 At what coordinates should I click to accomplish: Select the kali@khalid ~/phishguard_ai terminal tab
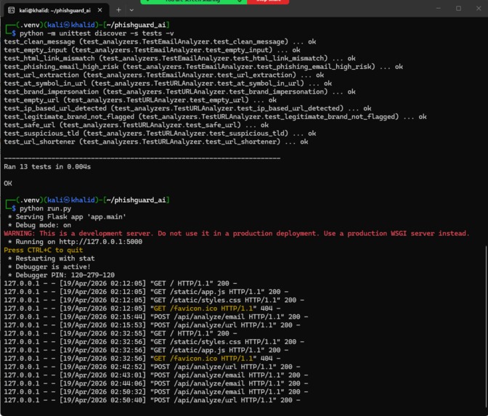tap(54, 10)
